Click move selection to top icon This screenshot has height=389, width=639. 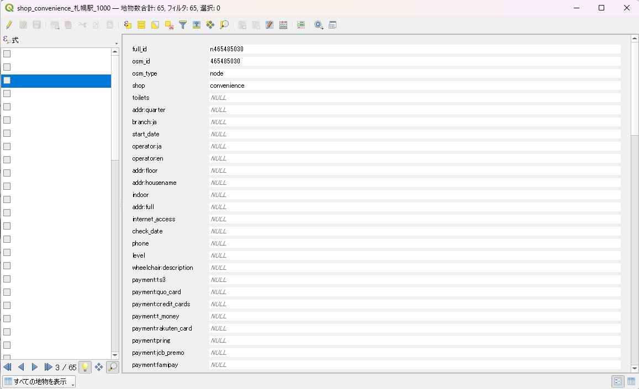point(197,25)
